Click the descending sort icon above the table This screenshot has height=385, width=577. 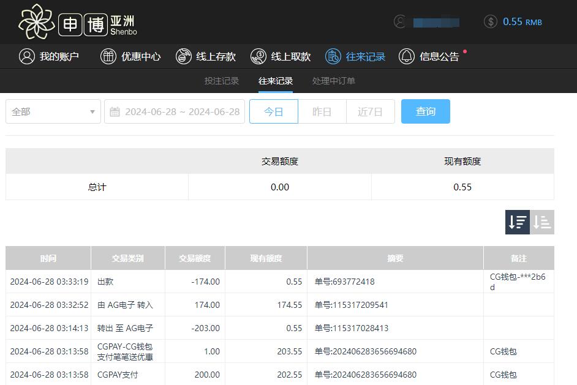coord(517,222)
